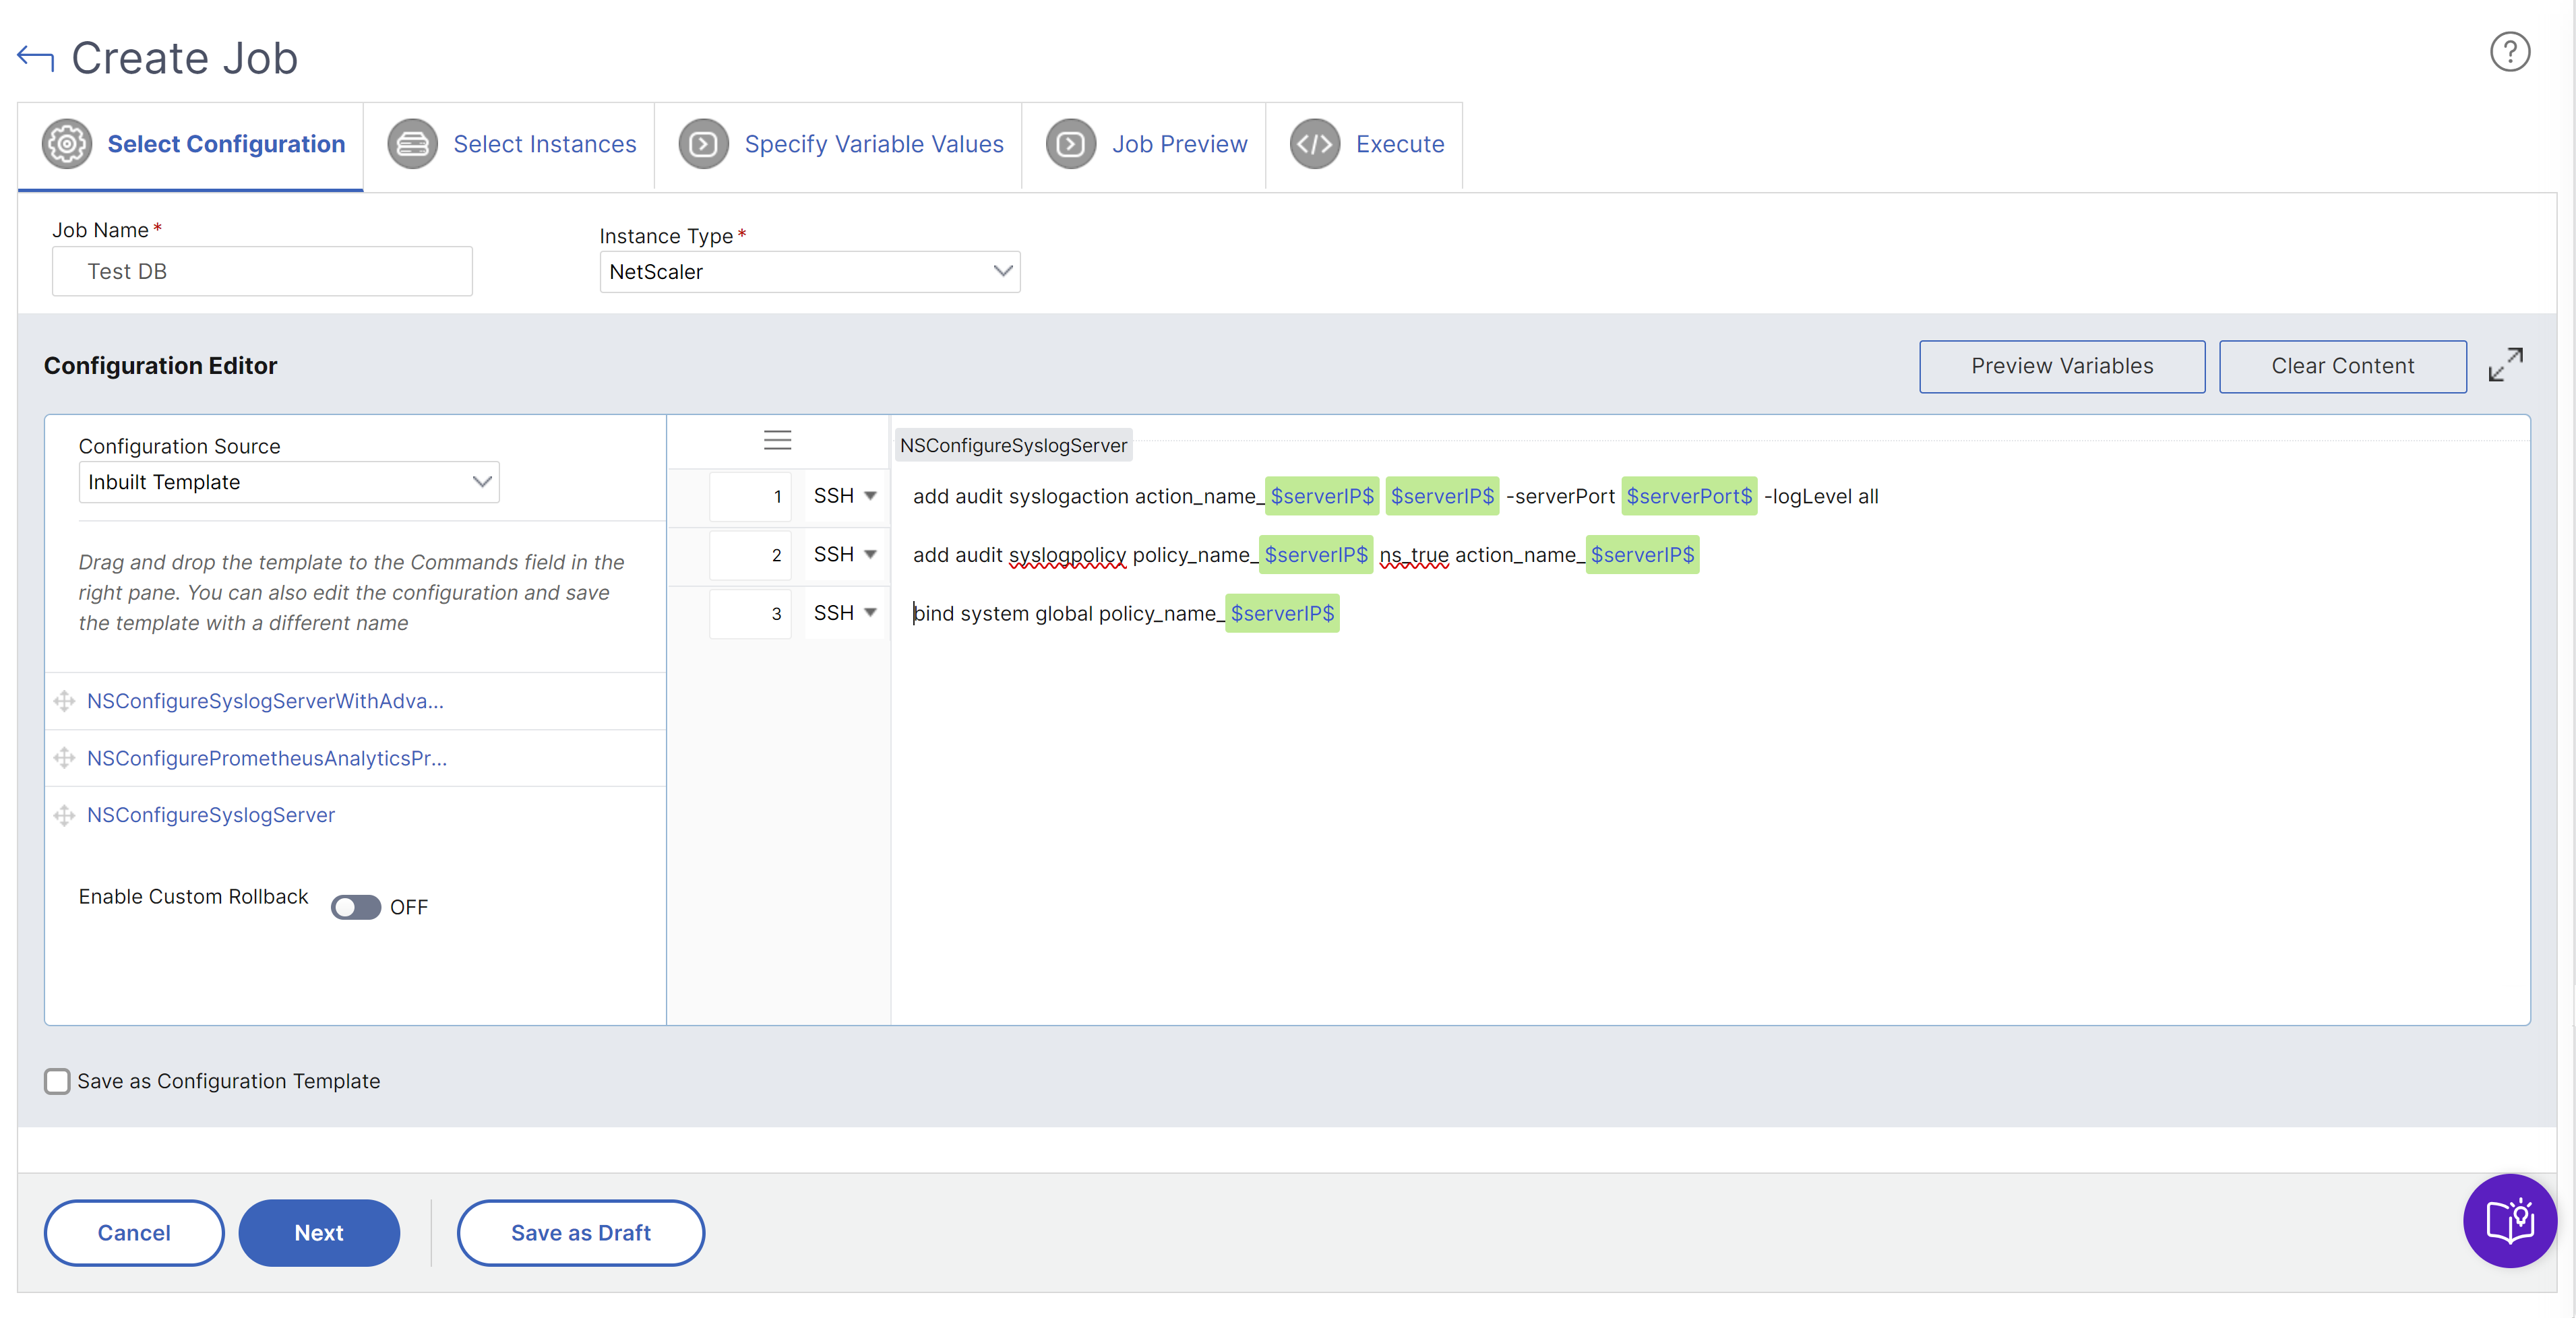This screenshot has width=2576, height=1318.
Task: Click $serverIP$ variable in bind system command
Action: pyautogui.click(x=1281, y=613)
